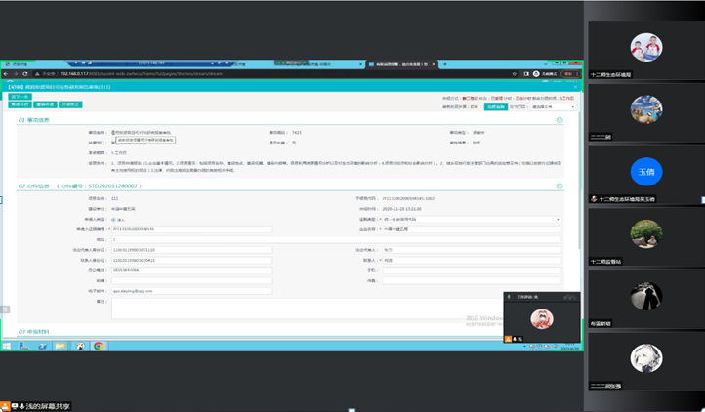Click the 111 project name link
Image resolution: width=705 pixels, height=412 pixels.
click(114, 198)
